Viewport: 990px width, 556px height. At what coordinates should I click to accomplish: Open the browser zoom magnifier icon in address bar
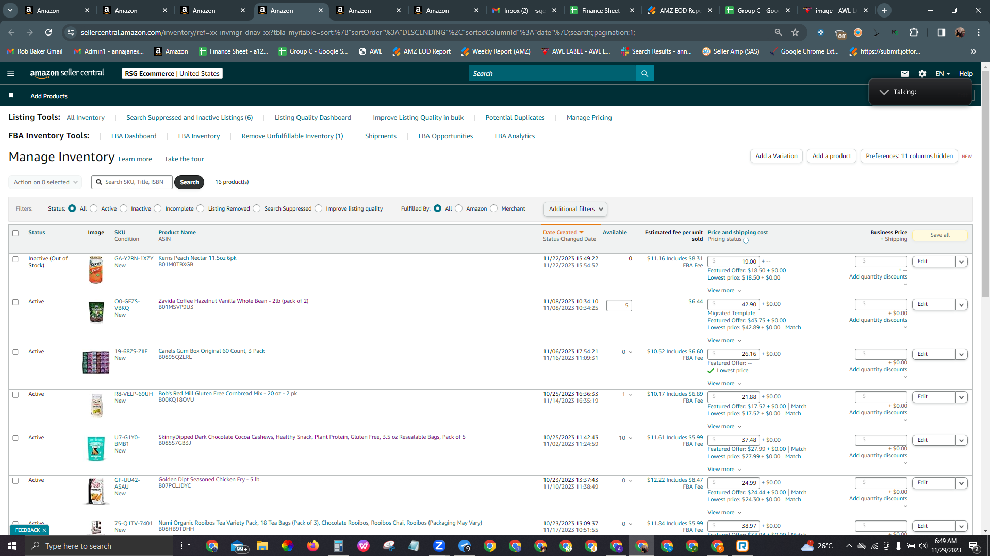[778, 32]
